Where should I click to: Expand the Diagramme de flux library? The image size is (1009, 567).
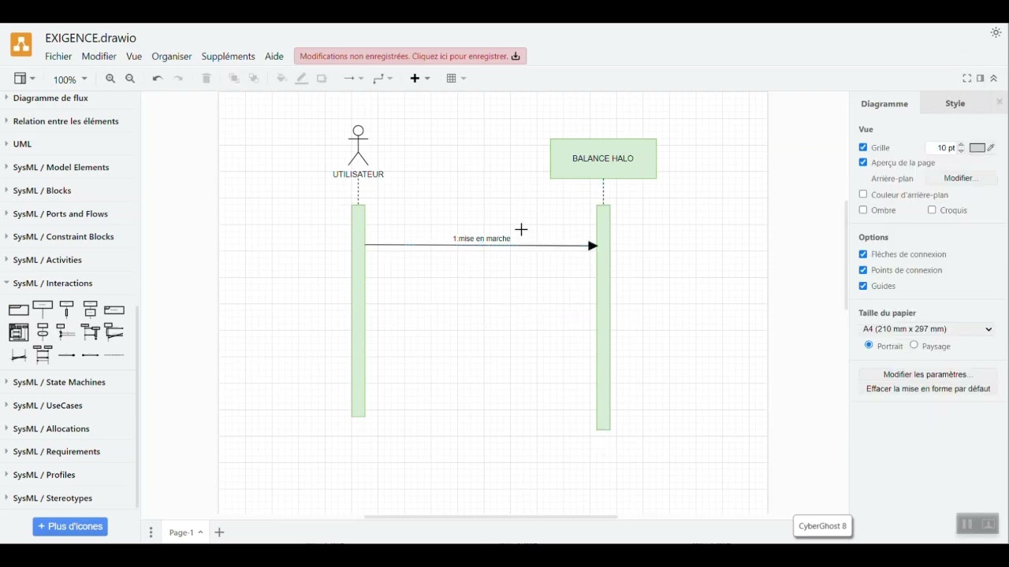click(x=50, y=98)
